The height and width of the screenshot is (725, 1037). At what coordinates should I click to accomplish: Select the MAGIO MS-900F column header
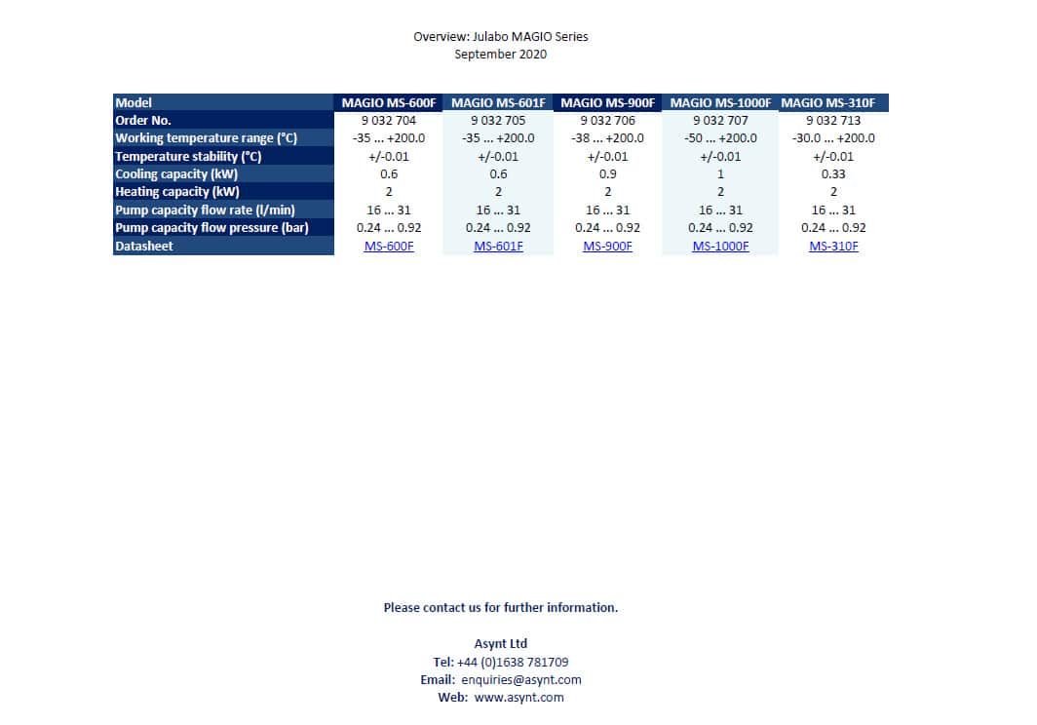(x=607, y=102)
